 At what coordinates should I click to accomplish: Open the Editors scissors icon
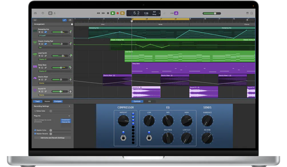click(55, 13)
